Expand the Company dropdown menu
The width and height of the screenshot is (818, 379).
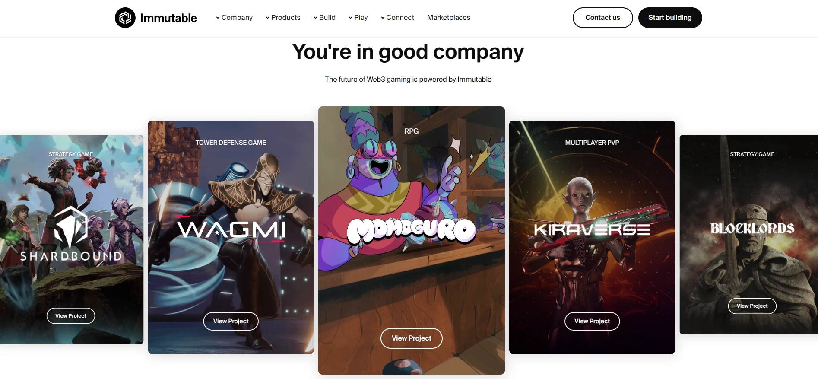tap(234, 18)
